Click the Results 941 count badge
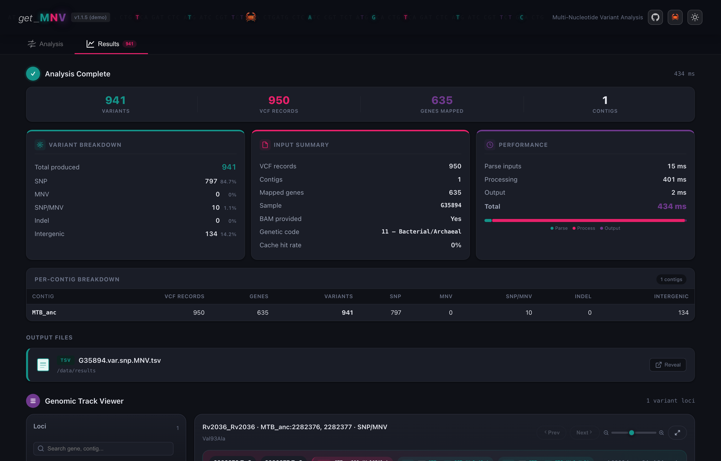This screenshot has width=721, height=461. tap(129, 44)
